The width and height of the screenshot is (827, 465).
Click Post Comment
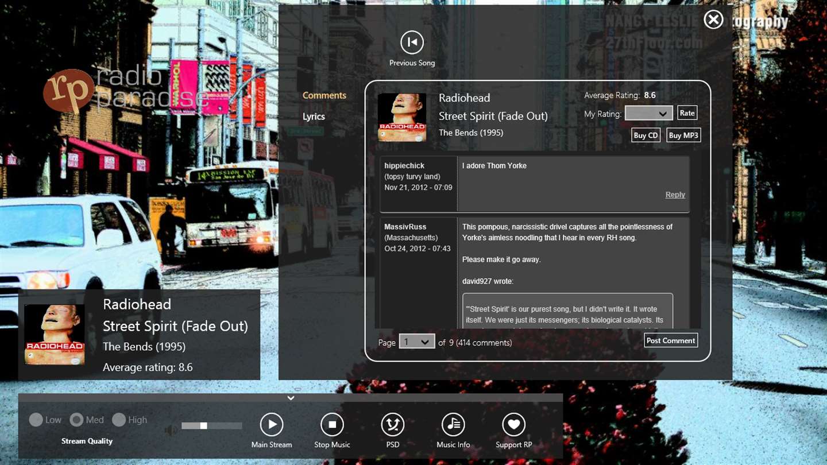pyautogui.click(x=671, y=340)
